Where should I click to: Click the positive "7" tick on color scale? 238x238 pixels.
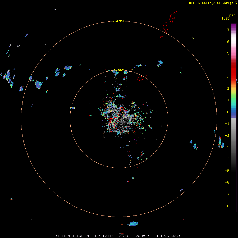click(228, 30)
